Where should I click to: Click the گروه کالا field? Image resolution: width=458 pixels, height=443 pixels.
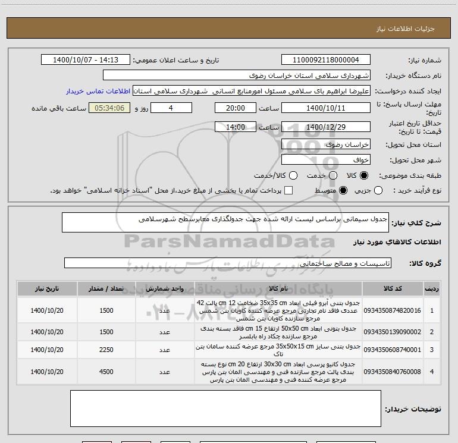pos(228,263)
